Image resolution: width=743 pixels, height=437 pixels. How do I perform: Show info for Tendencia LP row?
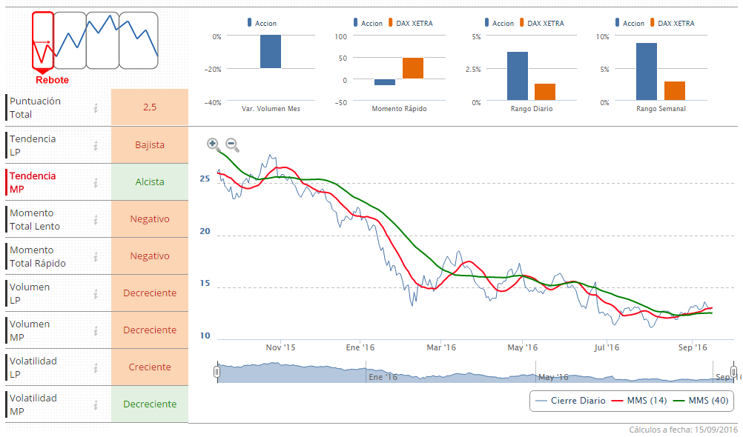coord(96,145)
